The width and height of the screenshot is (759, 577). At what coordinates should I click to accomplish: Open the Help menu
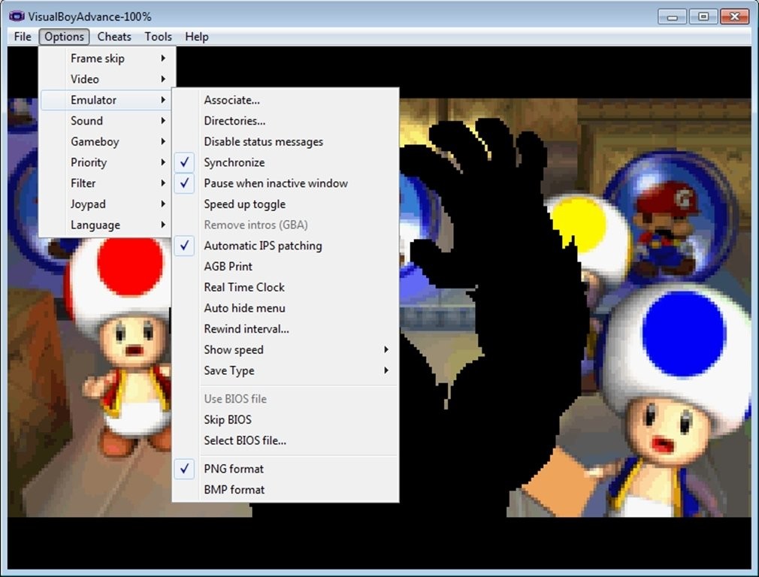pyautogui.click(x=197, y=37)
